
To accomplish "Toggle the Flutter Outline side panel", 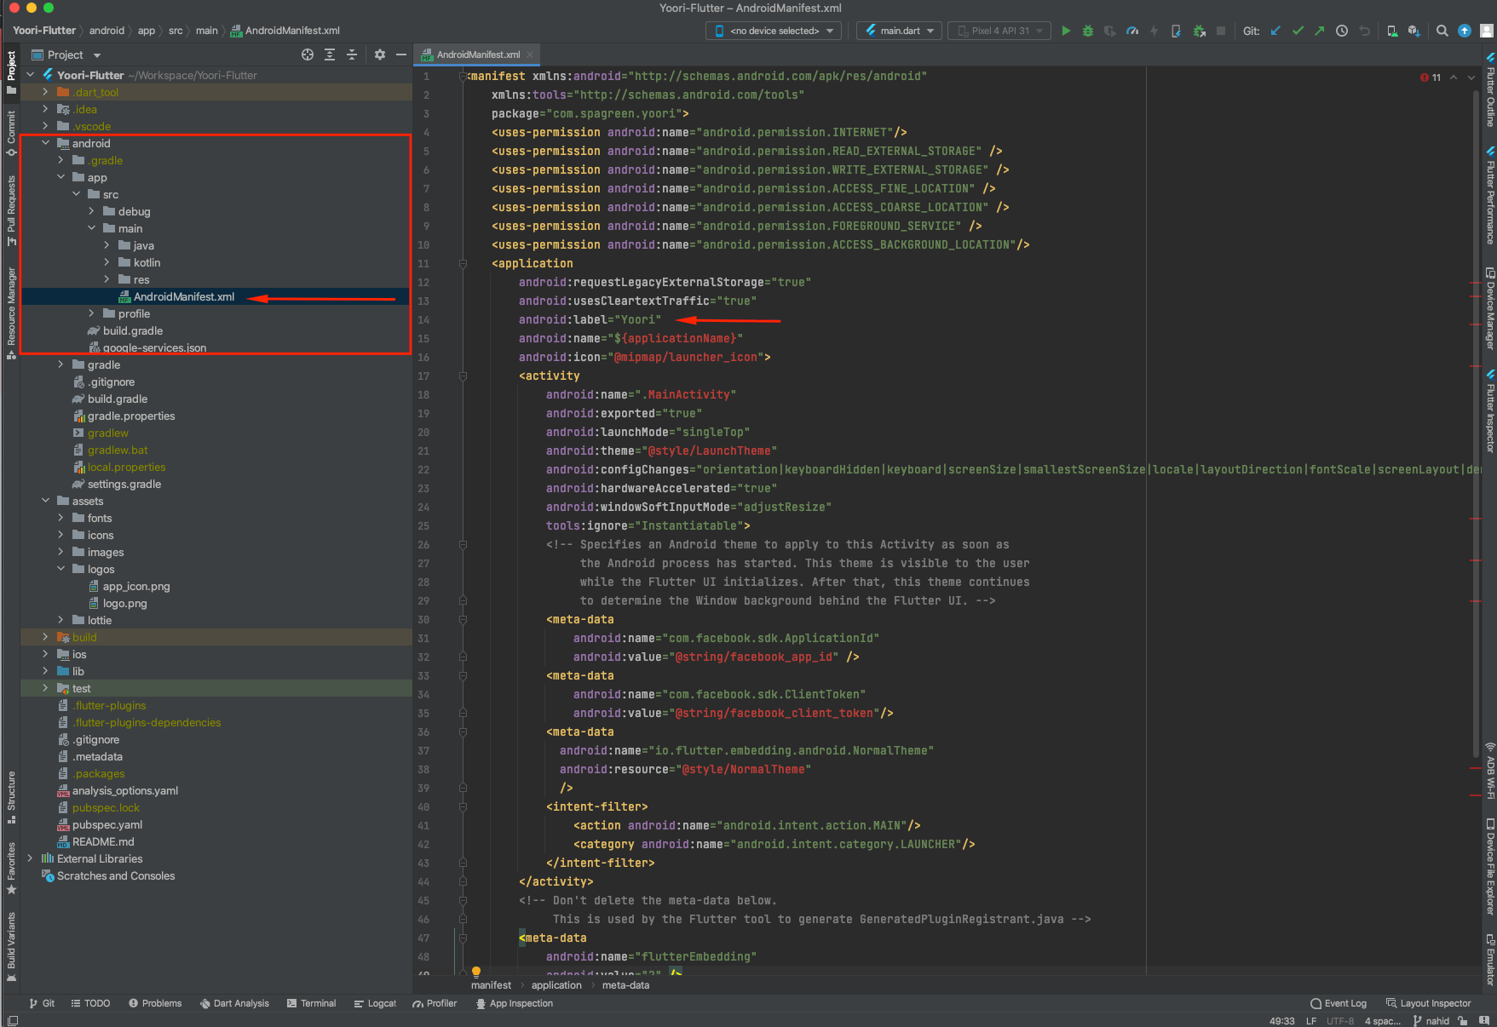I will pyautogui.click(x=1490, y=89).
